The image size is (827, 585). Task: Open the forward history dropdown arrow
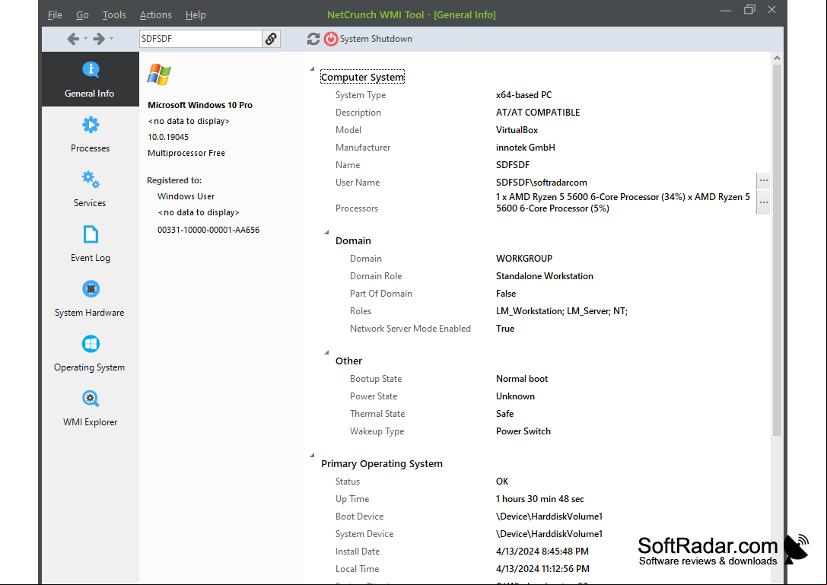click(111, 39)
